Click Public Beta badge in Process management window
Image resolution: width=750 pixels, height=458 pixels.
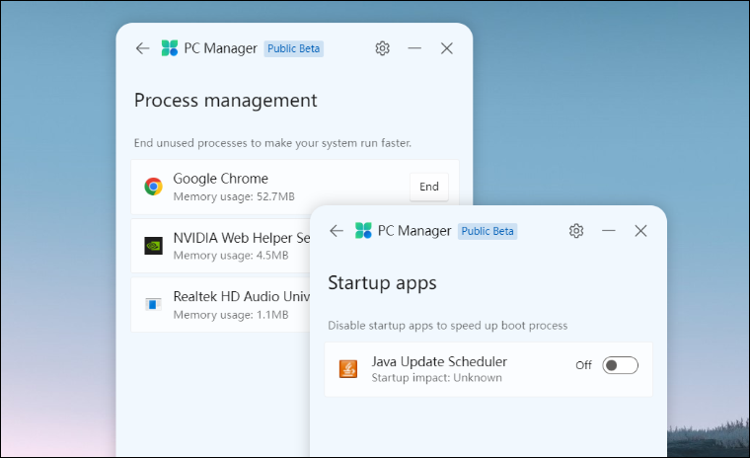(294, 48)
